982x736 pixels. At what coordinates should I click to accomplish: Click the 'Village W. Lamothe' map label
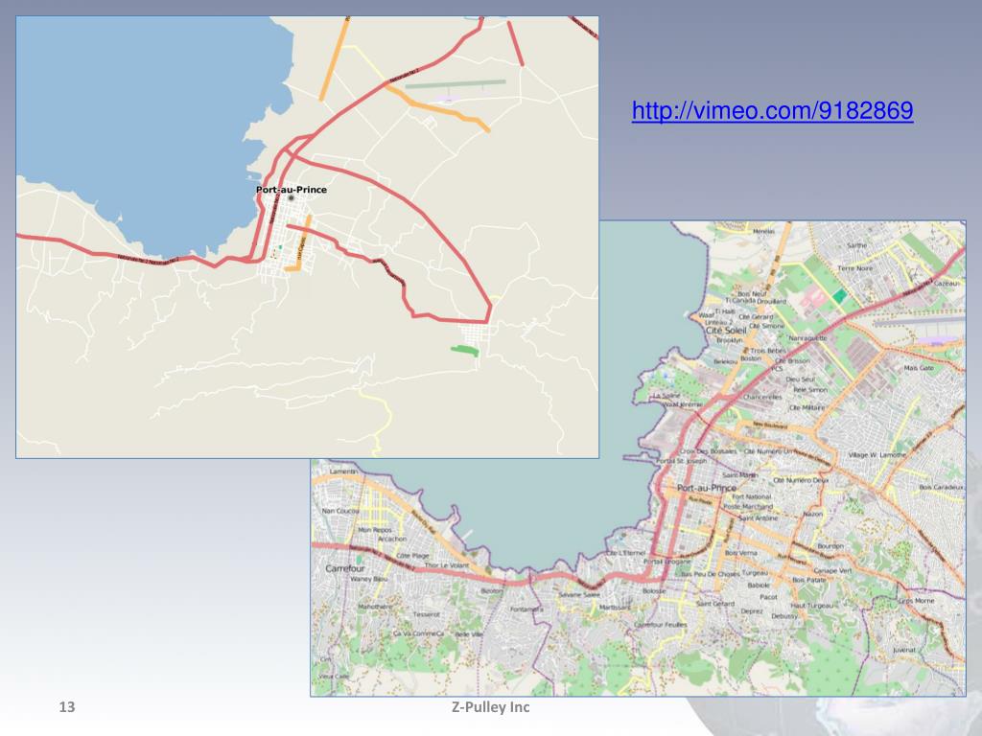click(877, 455)
